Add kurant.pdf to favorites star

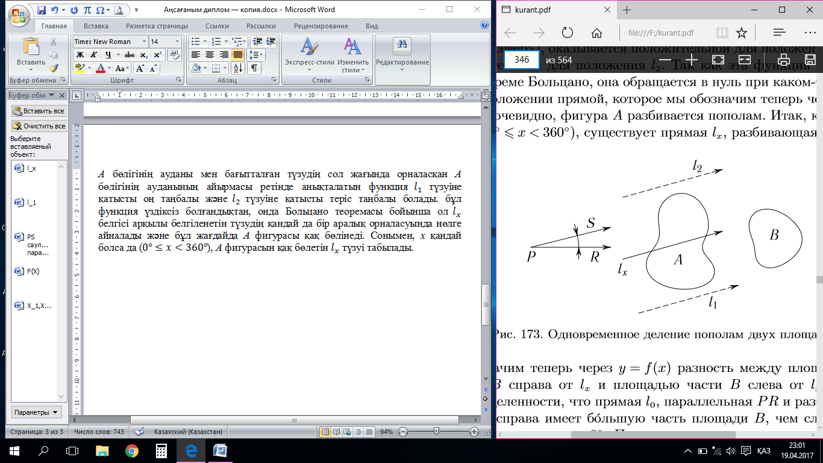pyautogui.click(x=742, y=33)
